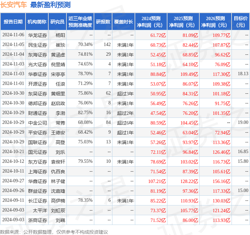Click the date 2024-09-27
250x235 pixels.
click(13, 181)
